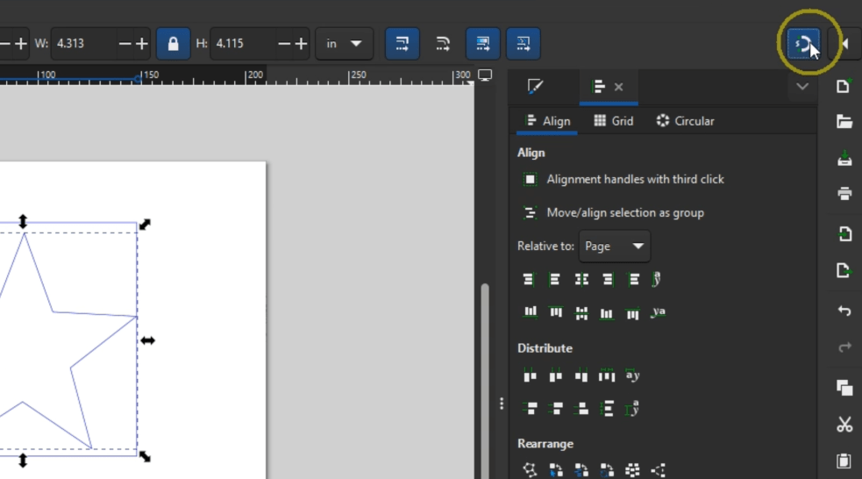The width and height of the screenshot is (862, 479).
Task: Toggle the width/height ratio lock
Action: [x=173, y=43]
